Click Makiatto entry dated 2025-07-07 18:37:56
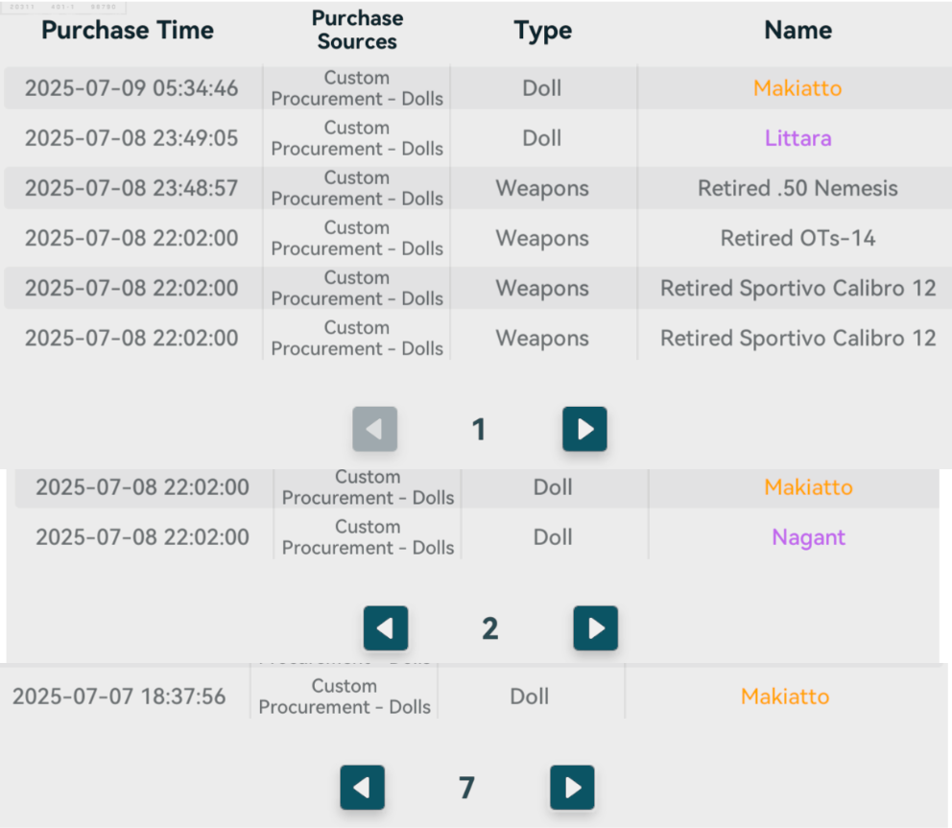The image size is (952, 828). [785, 697]
